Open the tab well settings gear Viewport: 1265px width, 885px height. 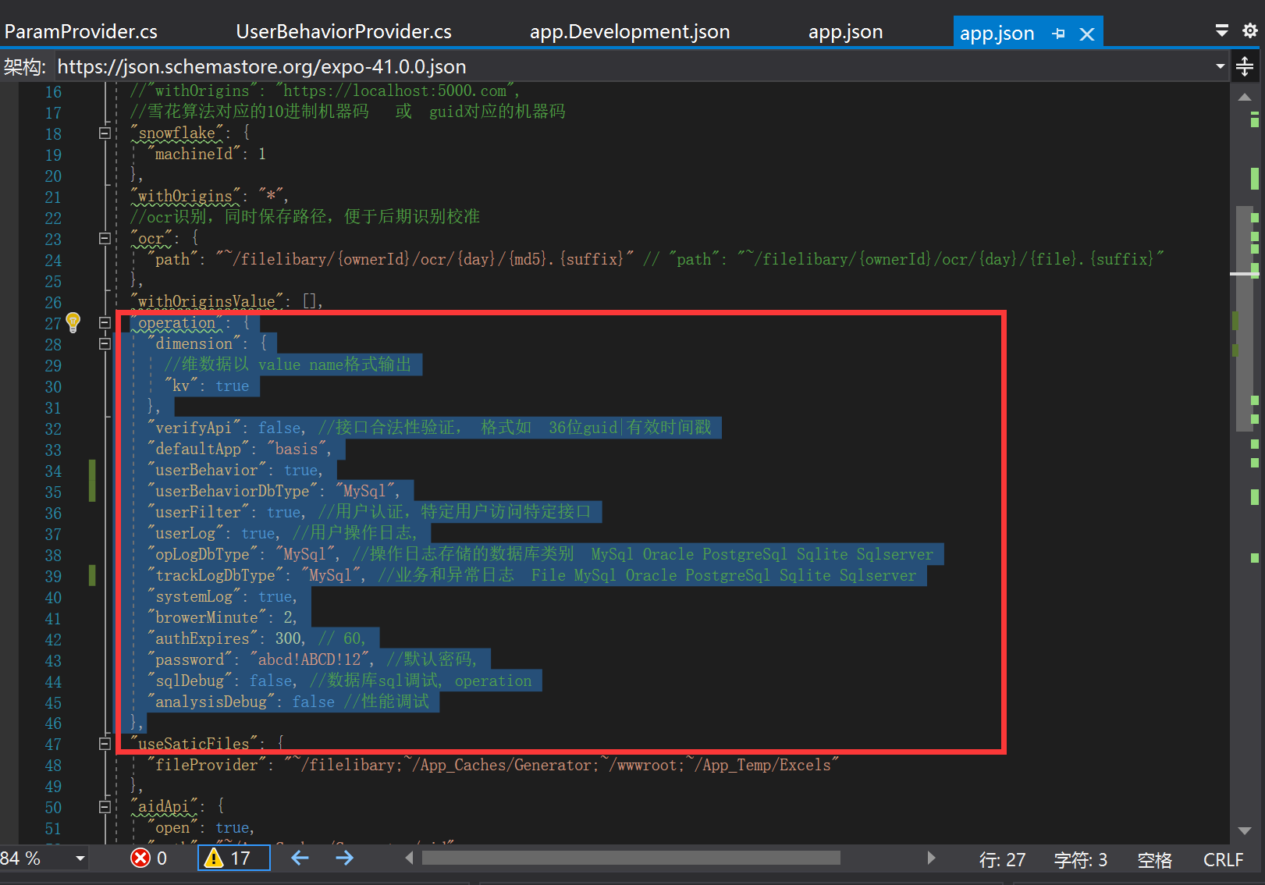(1249, 30)
